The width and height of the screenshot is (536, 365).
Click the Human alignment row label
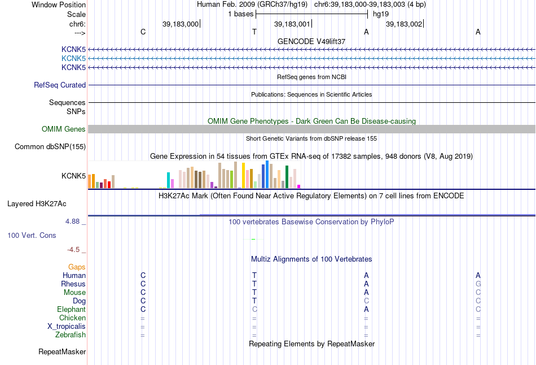pos(74,276)
